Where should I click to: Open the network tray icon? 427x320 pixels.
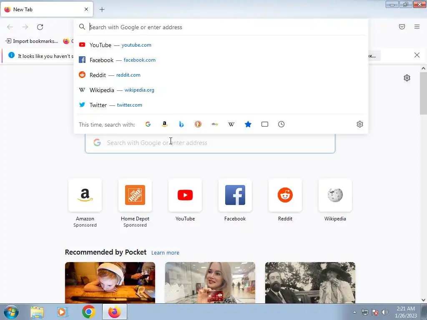(x=364, y=312)
